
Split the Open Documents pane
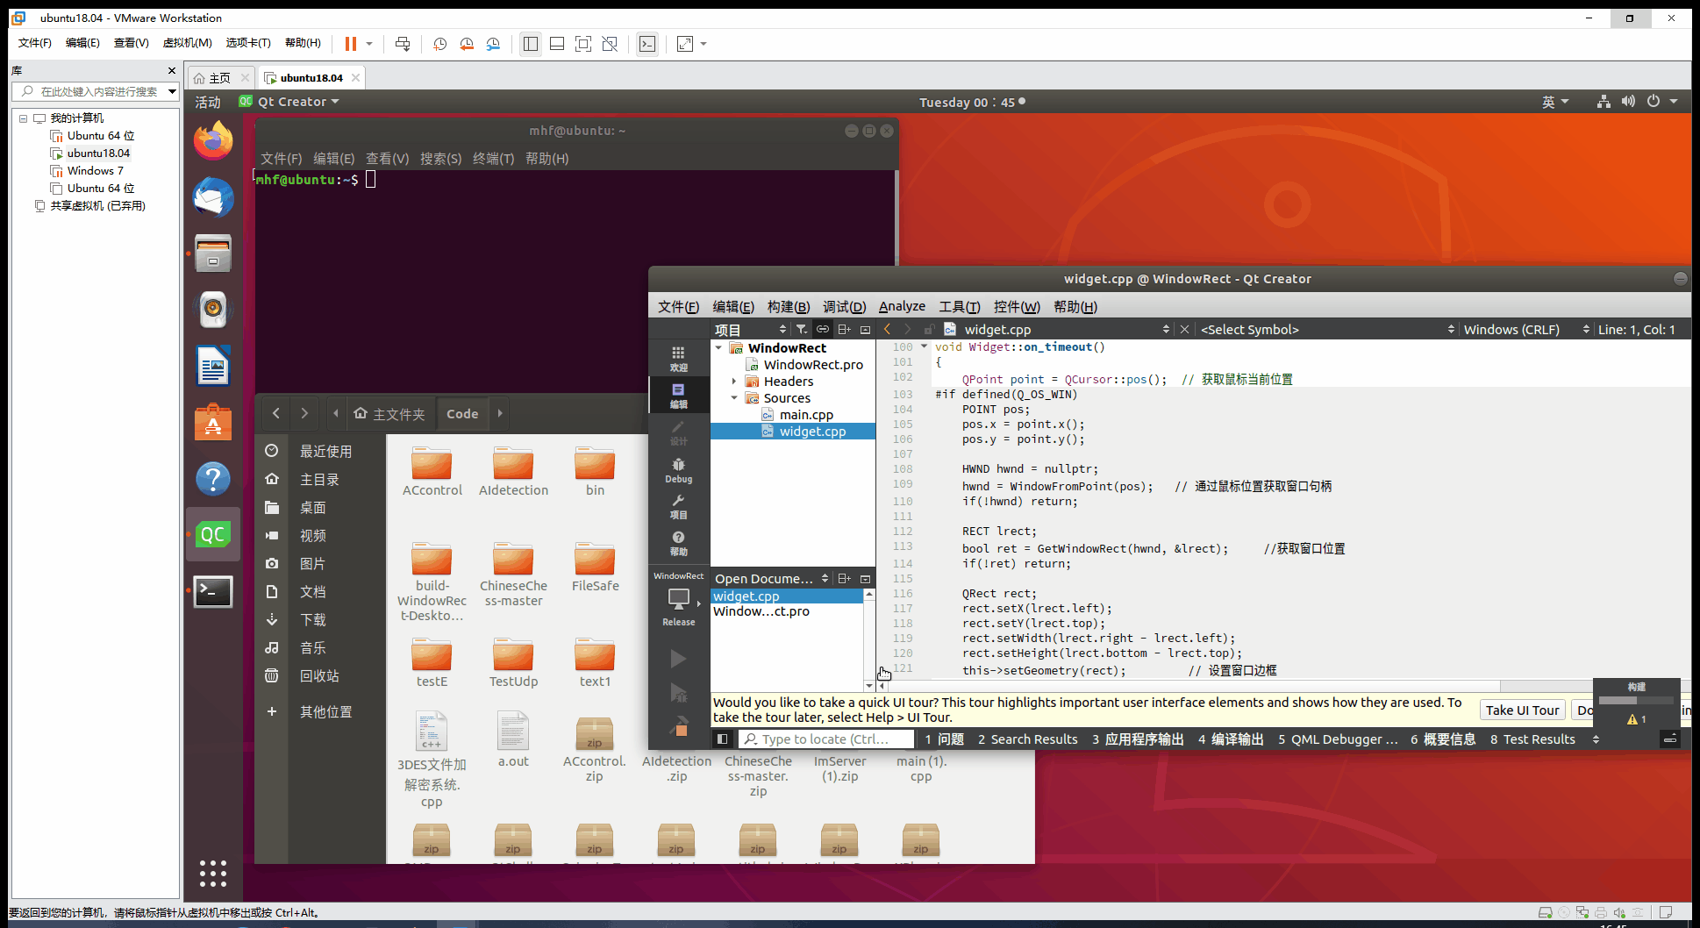[x=844, y=578]
